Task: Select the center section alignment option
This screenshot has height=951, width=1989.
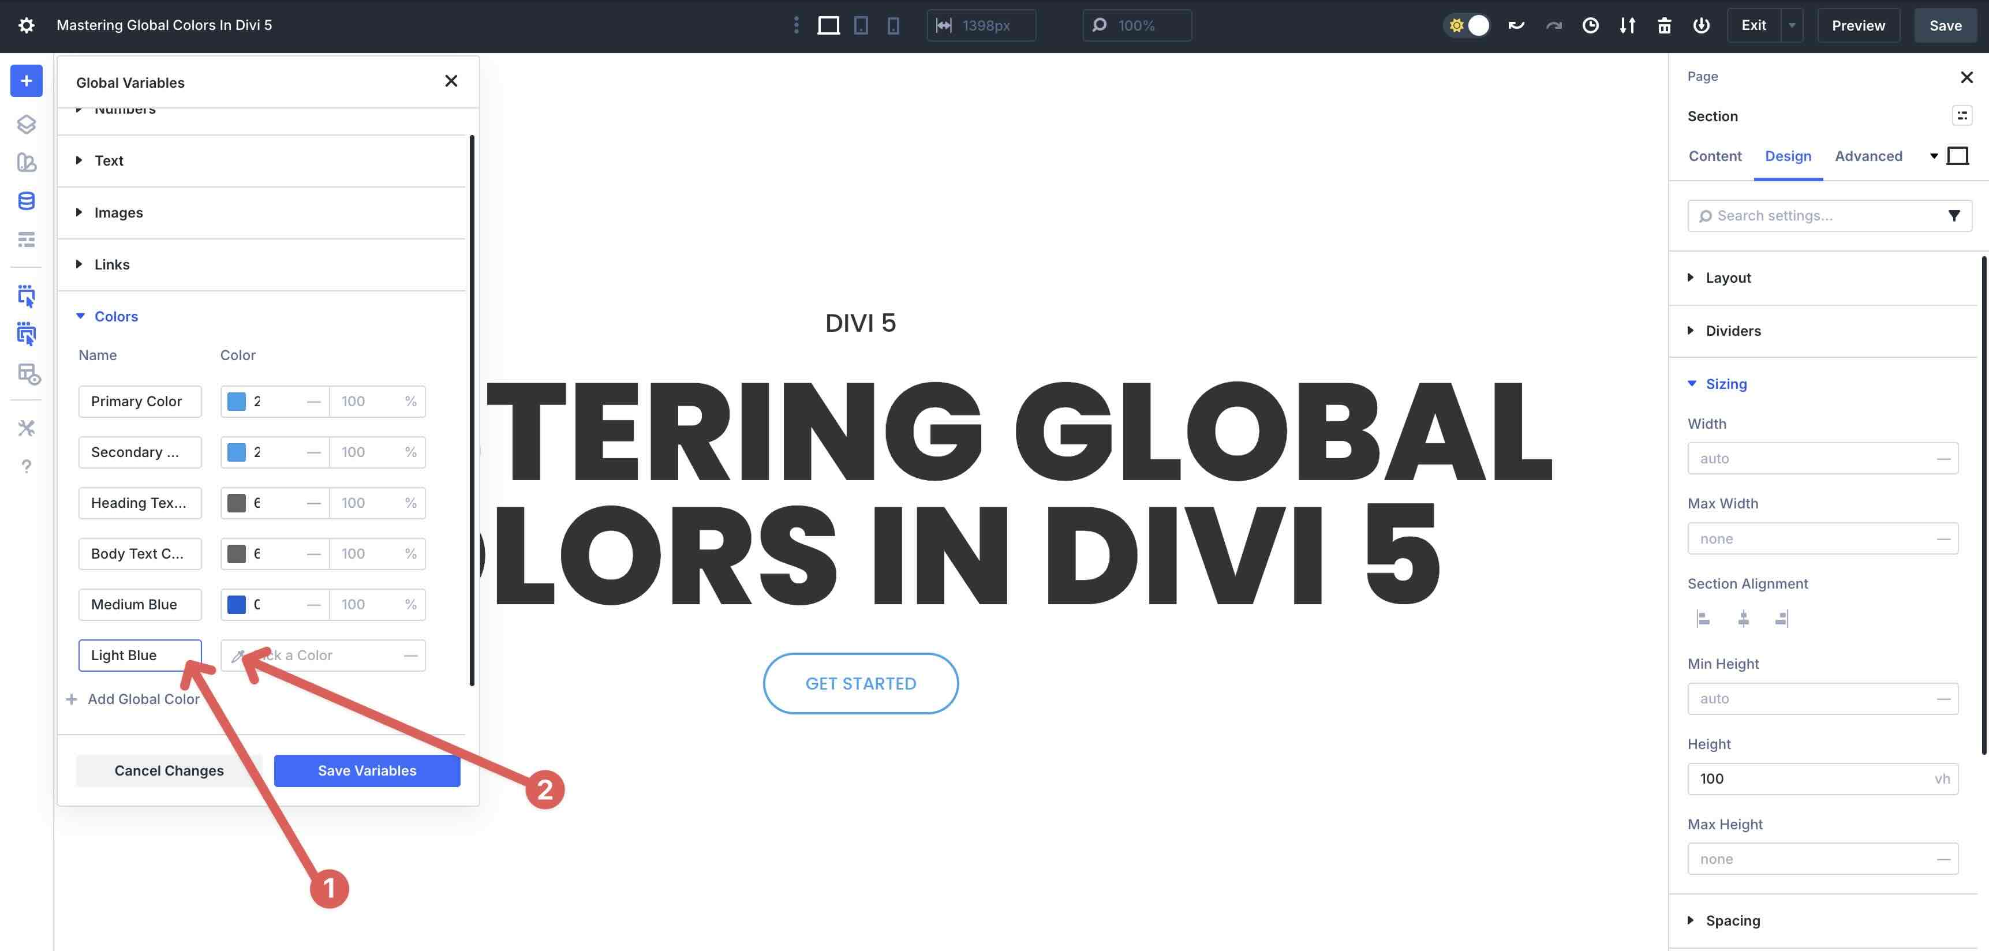Action: coord(1744,618)
